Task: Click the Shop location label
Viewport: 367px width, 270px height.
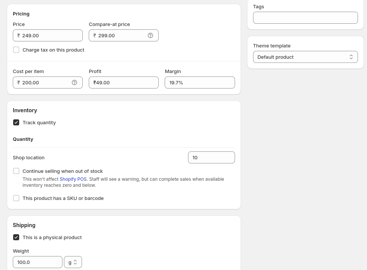Action: (x=29, y=158)
